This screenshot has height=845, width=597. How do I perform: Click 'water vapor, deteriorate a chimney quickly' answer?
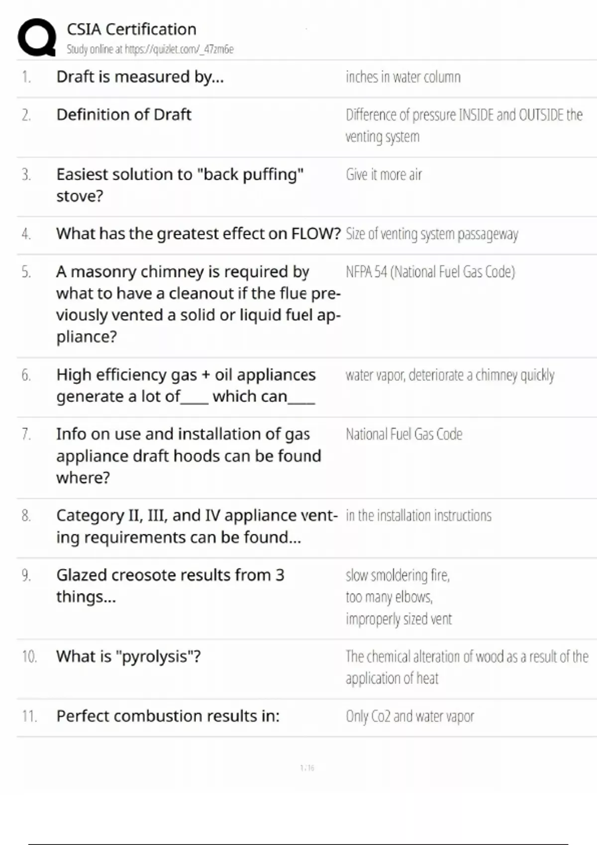(x=450, y=375)
